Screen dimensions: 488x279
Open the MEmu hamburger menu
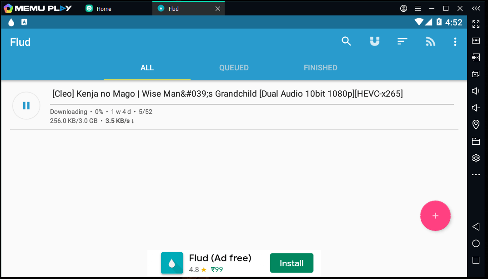point(418,8)
